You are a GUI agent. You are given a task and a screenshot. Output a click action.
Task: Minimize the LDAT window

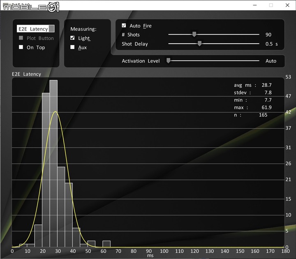[x=255, y=5]
